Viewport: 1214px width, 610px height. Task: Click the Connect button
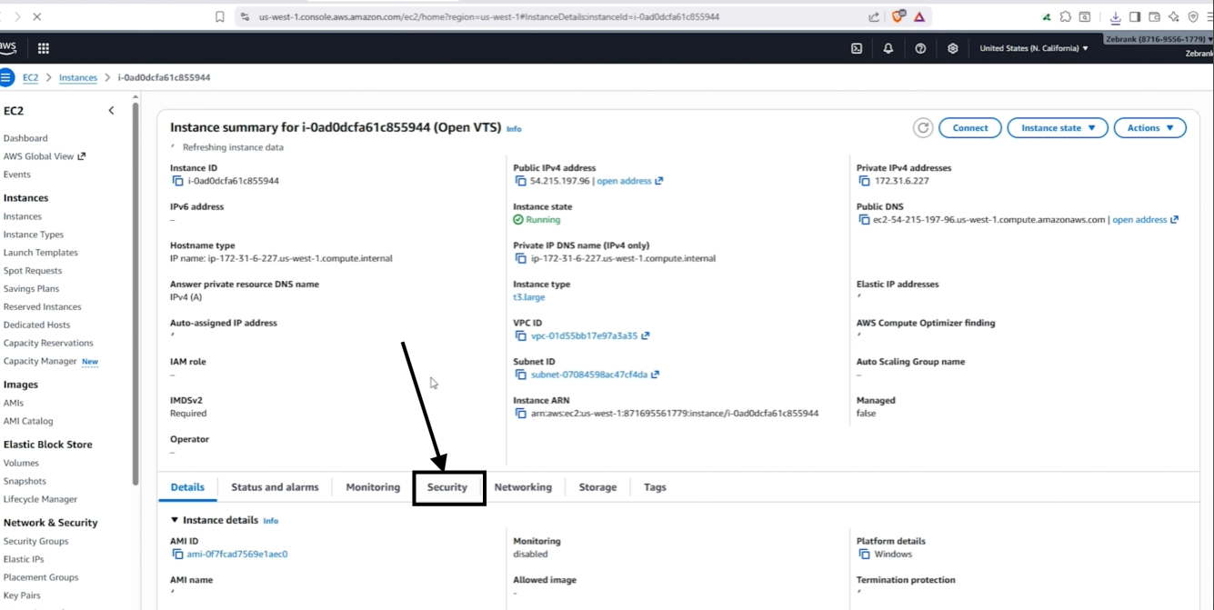970,128
